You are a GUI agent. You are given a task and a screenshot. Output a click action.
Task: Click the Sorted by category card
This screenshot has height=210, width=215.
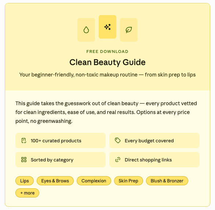[61, 160]
